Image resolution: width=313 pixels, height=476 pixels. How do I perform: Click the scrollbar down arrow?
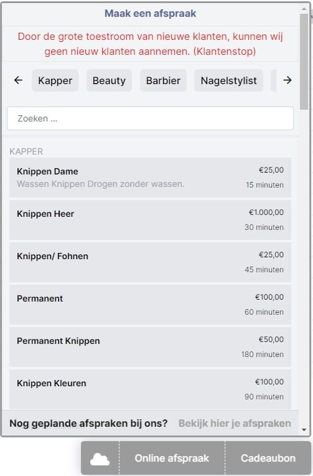pyautogui.click(x=304, y=430)
